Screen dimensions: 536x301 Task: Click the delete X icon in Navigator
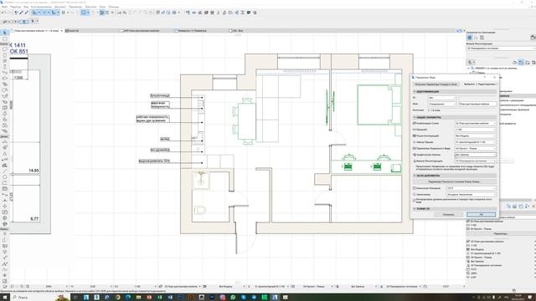pyautogui.click(x=533, y=207)
